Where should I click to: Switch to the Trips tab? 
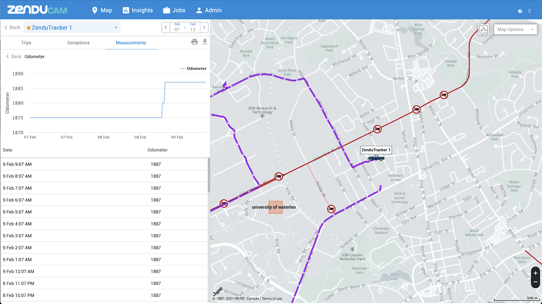26,43
